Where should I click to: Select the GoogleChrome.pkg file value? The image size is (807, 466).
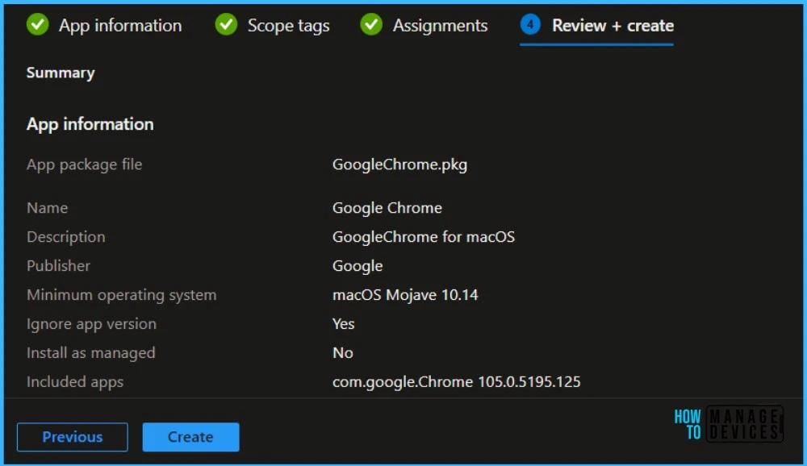pyautogui.click(x=400, y=164)
